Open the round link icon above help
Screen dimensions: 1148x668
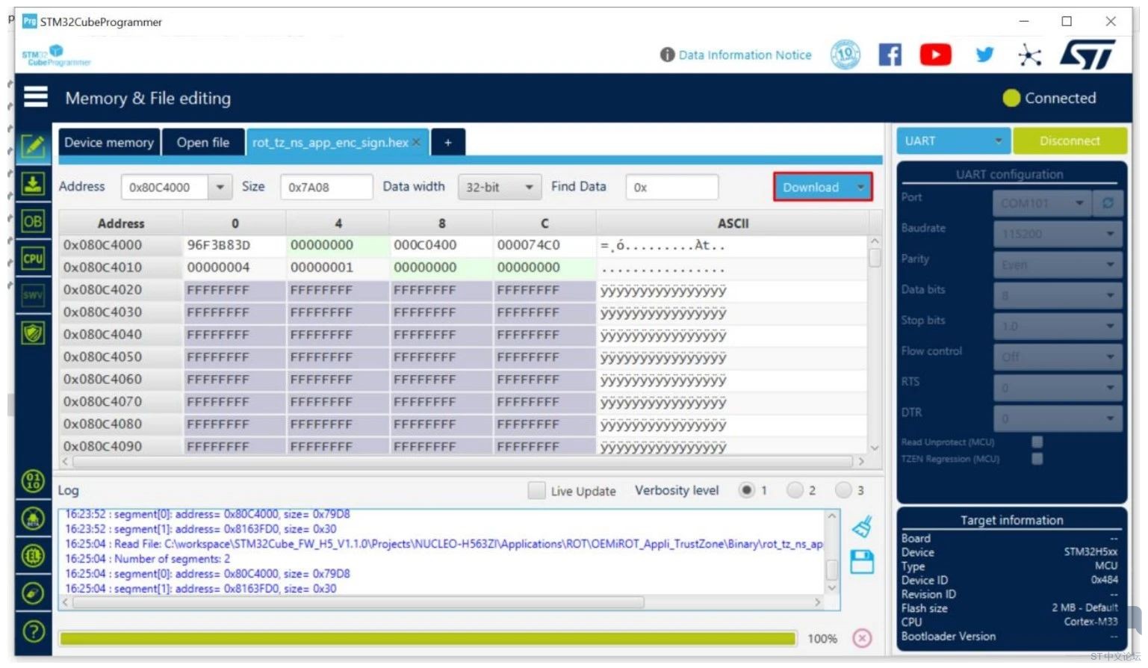34,593
